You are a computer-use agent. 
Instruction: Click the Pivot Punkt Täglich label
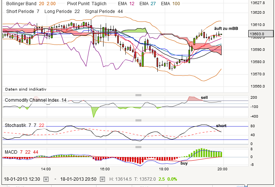point(86,4)
